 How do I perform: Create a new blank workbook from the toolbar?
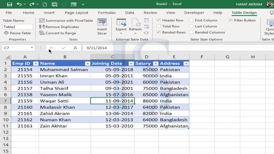click(x=45, y=4)
